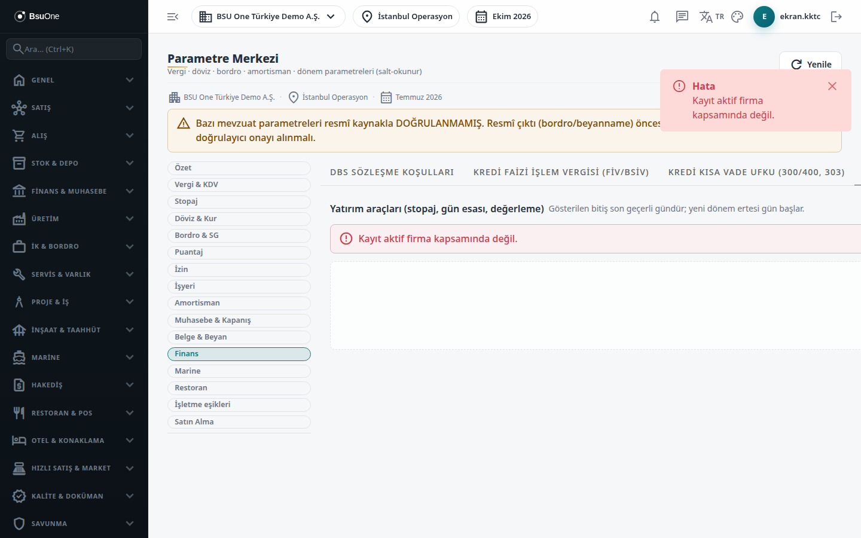861x538 pixels.
Task: Open the OTEL & KONAKLAMA bed icon
Action: click(x=19, y=441)
